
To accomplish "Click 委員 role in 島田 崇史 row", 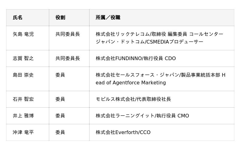I will tap(60, 75).
